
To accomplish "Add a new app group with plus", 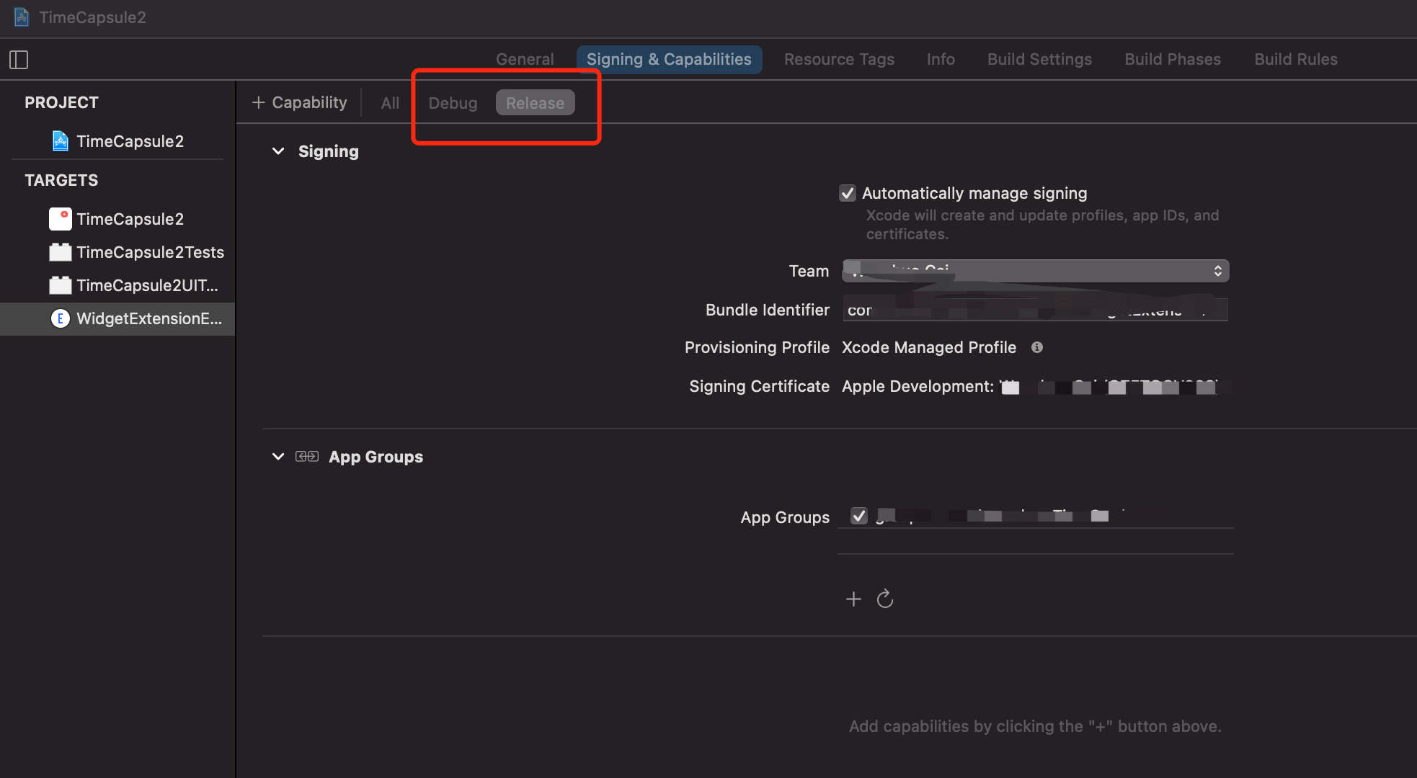I will pyautogui.click(x=853, y=599).
